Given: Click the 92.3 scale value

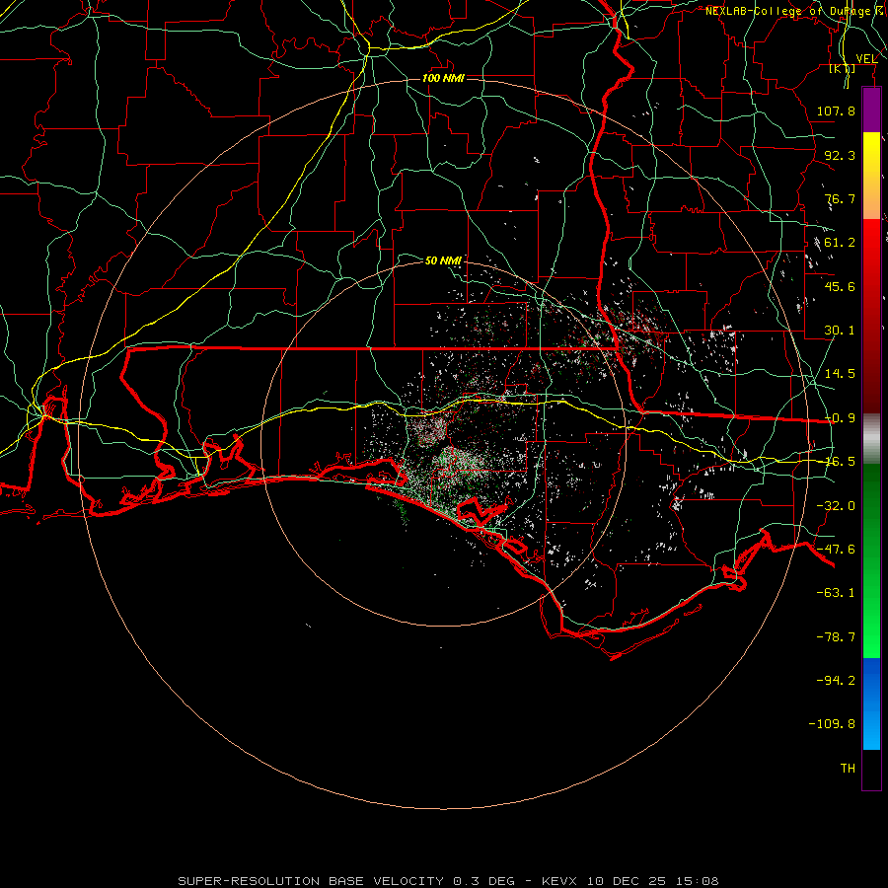Looking at the screenshot, I should tap(840, 155).
